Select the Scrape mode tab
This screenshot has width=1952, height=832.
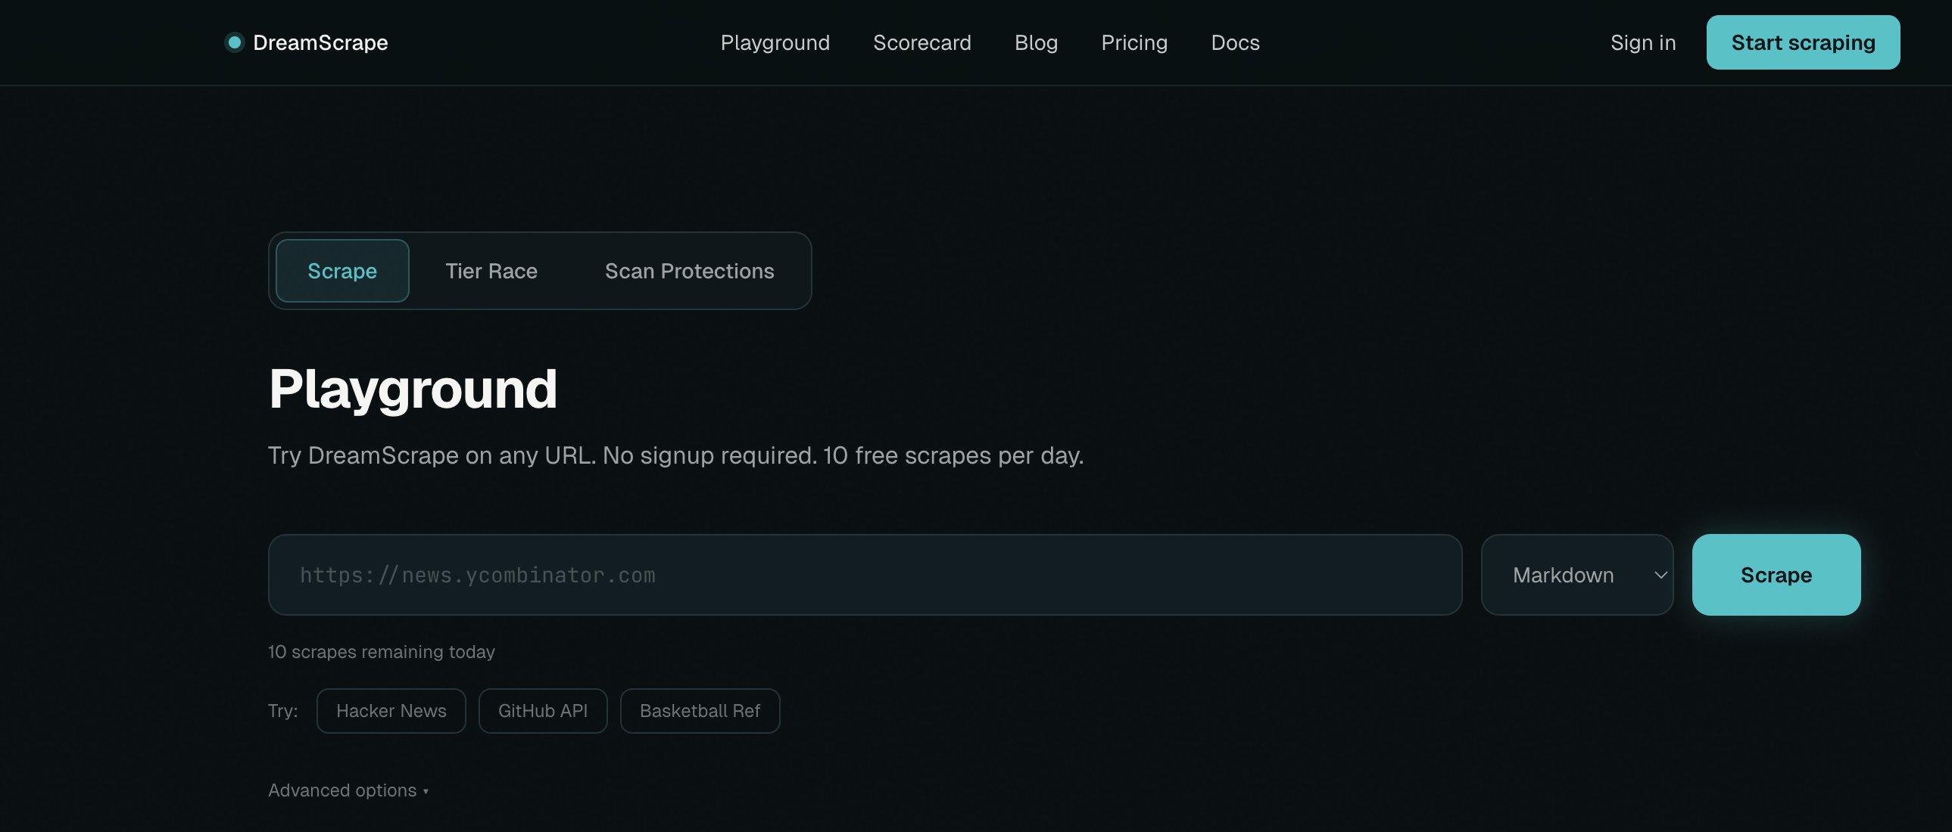(x=341, y=270)
